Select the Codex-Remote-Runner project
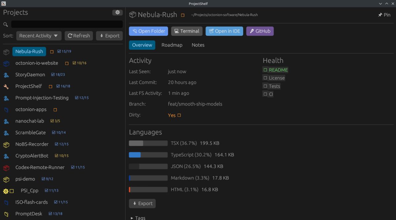The image size is (396, 220). pyautogui.click(x=40, y=167)
